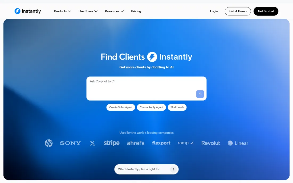This screenshot has height=183, width=293.
Task: Click the lightning bolt icon in hero headline
Action: click(x=152, y=57)
